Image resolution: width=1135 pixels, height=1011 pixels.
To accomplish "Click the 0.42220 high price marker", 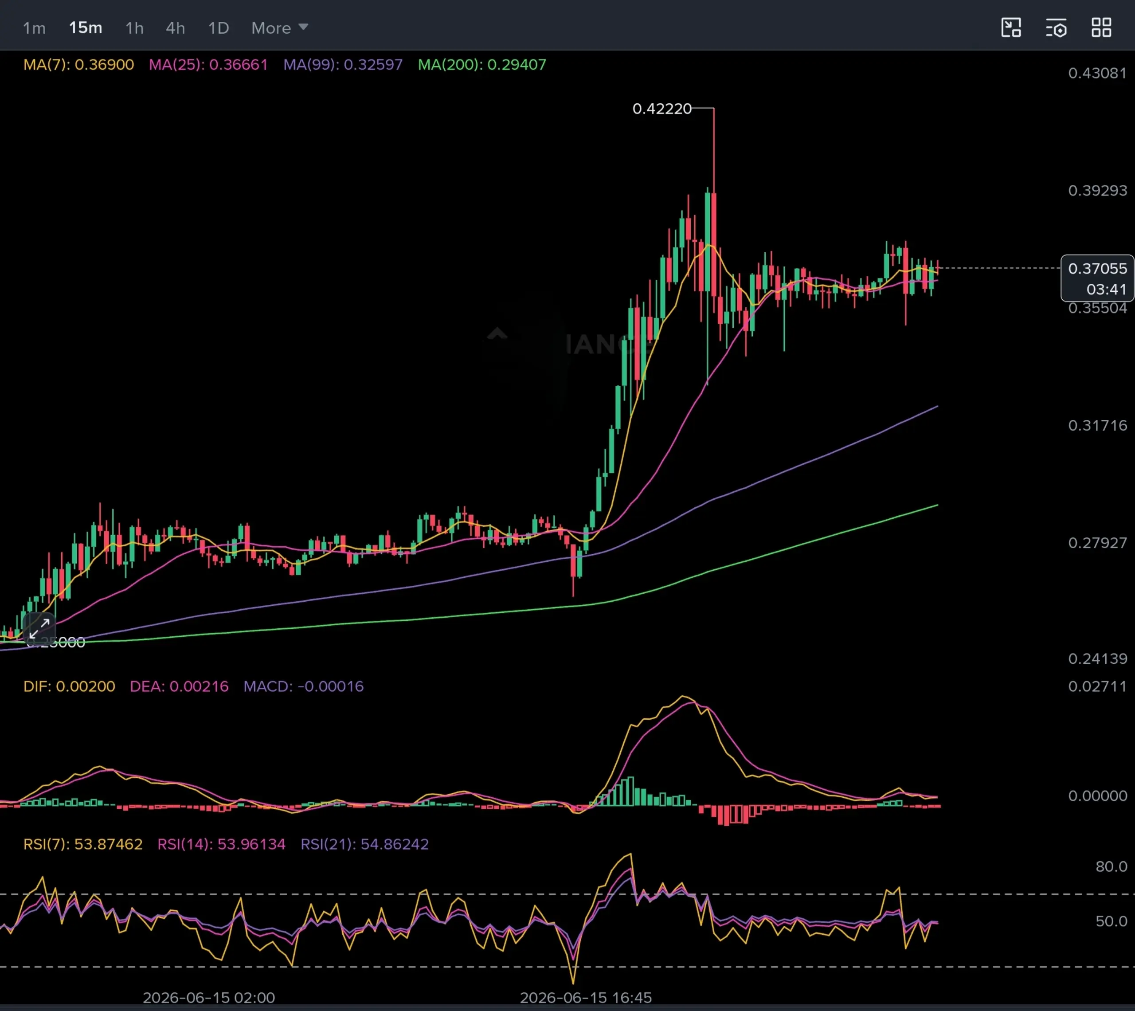I will (x=662, y=109).
